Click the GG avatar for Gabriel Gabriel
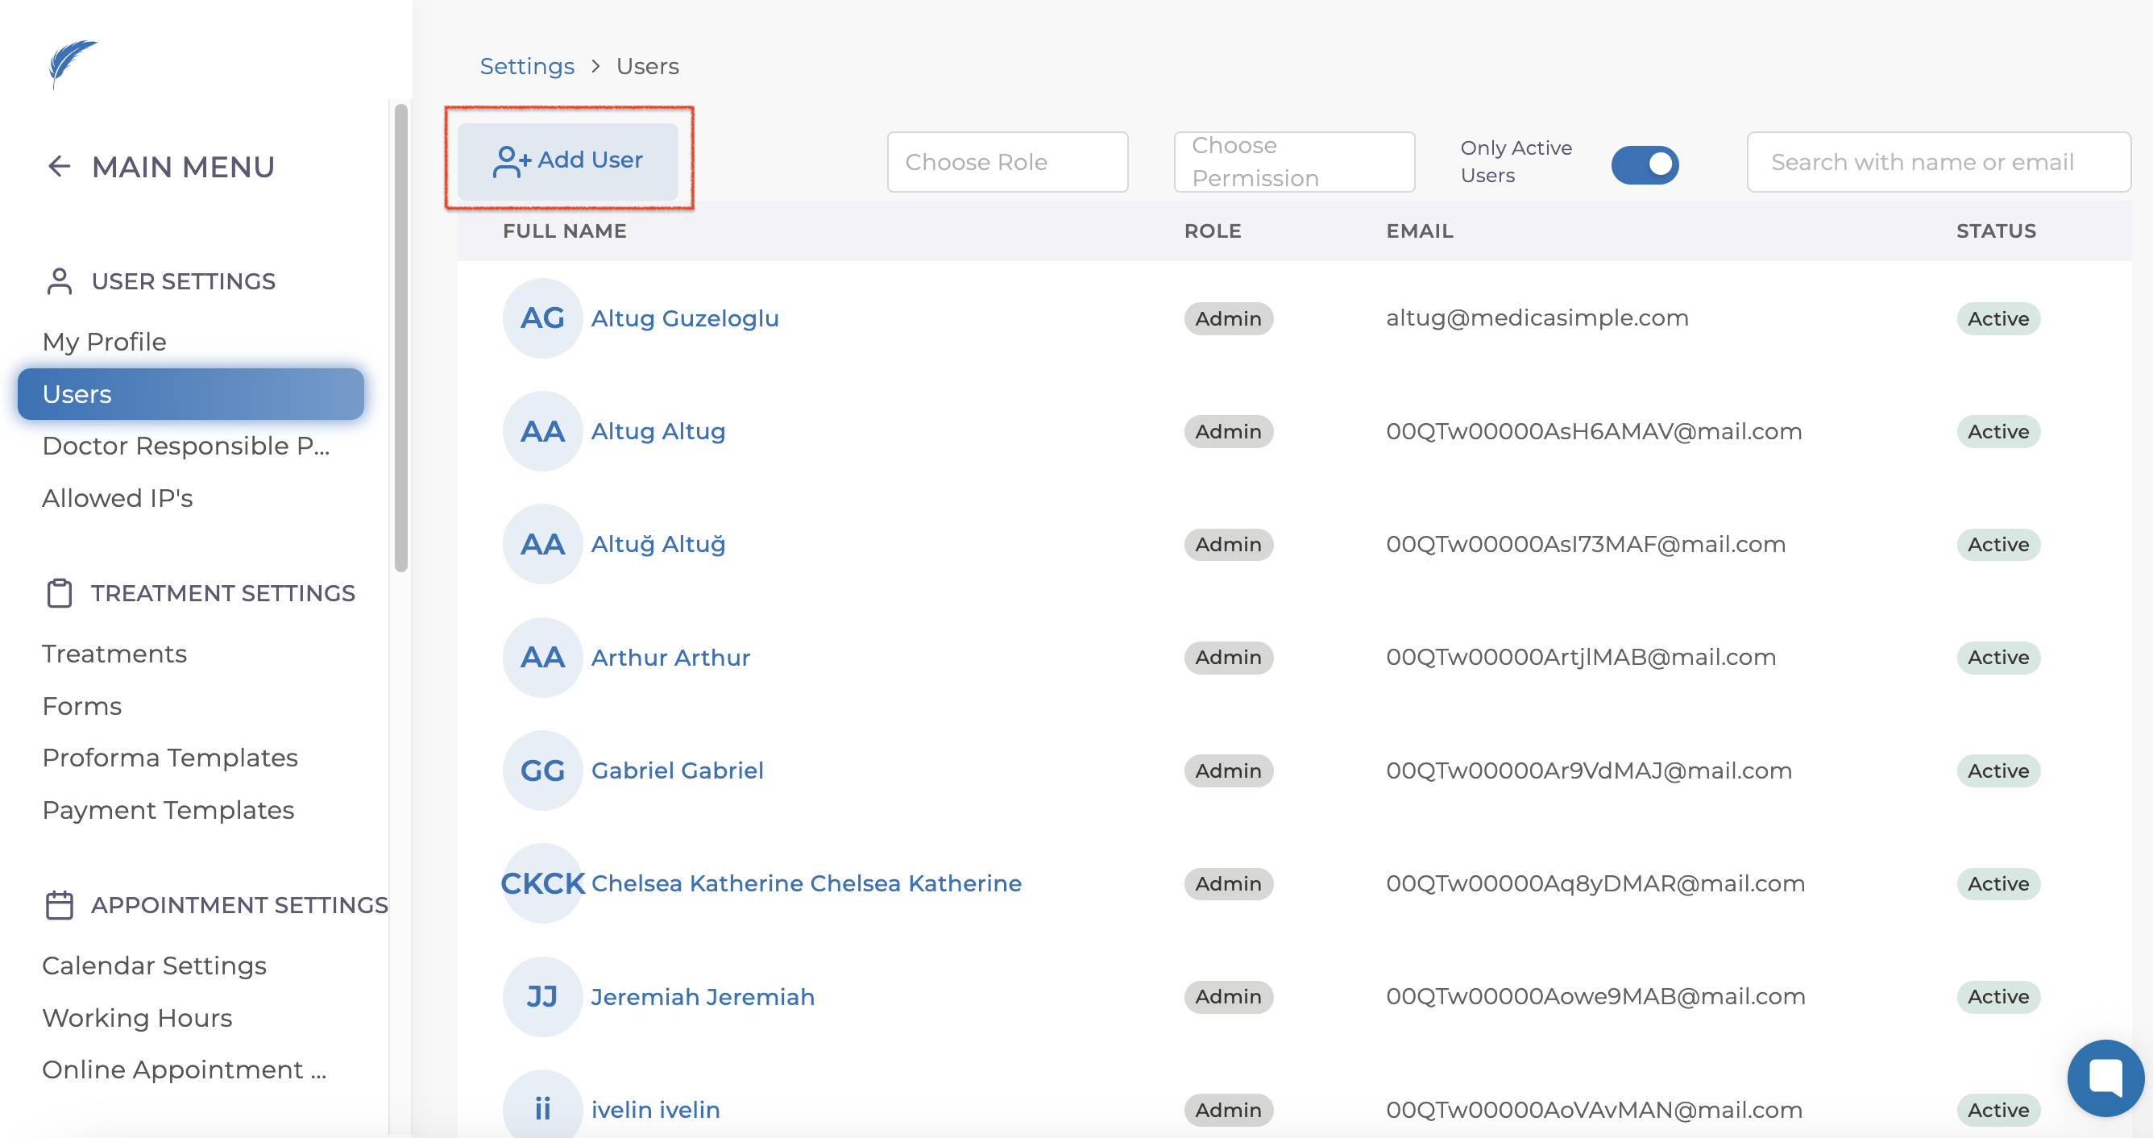Viewport: 2153px width, 1138px height. (541, 770)
